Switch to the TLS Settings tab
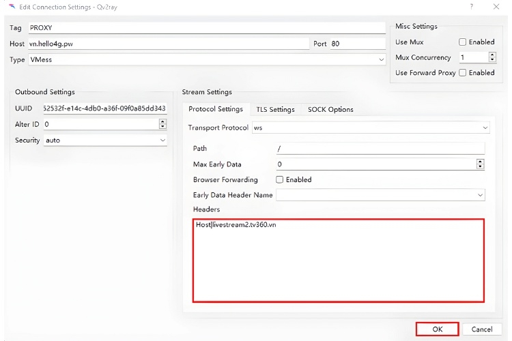512x341 pixels. click(x=275, y=109)
